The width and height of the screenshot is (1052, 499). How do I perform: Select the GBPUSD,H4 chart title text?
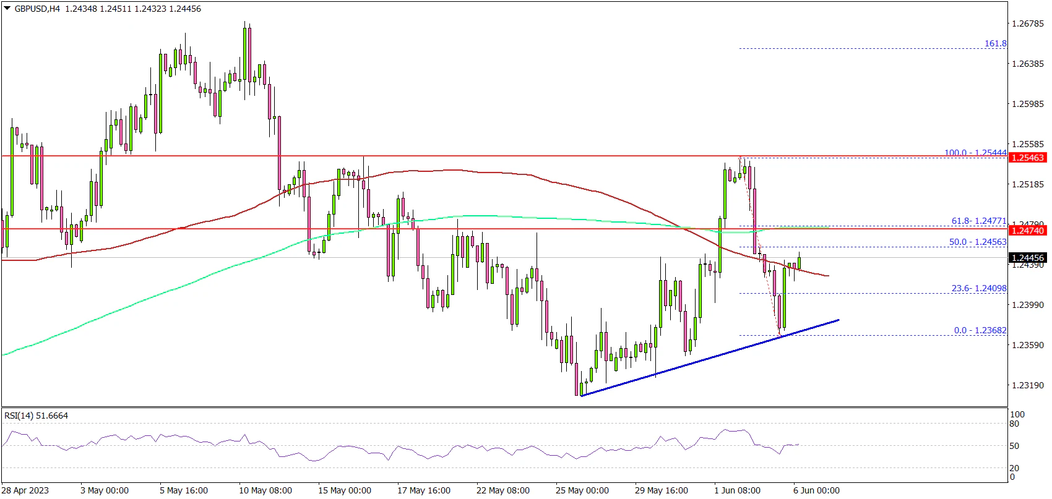[x=38, y=9]
